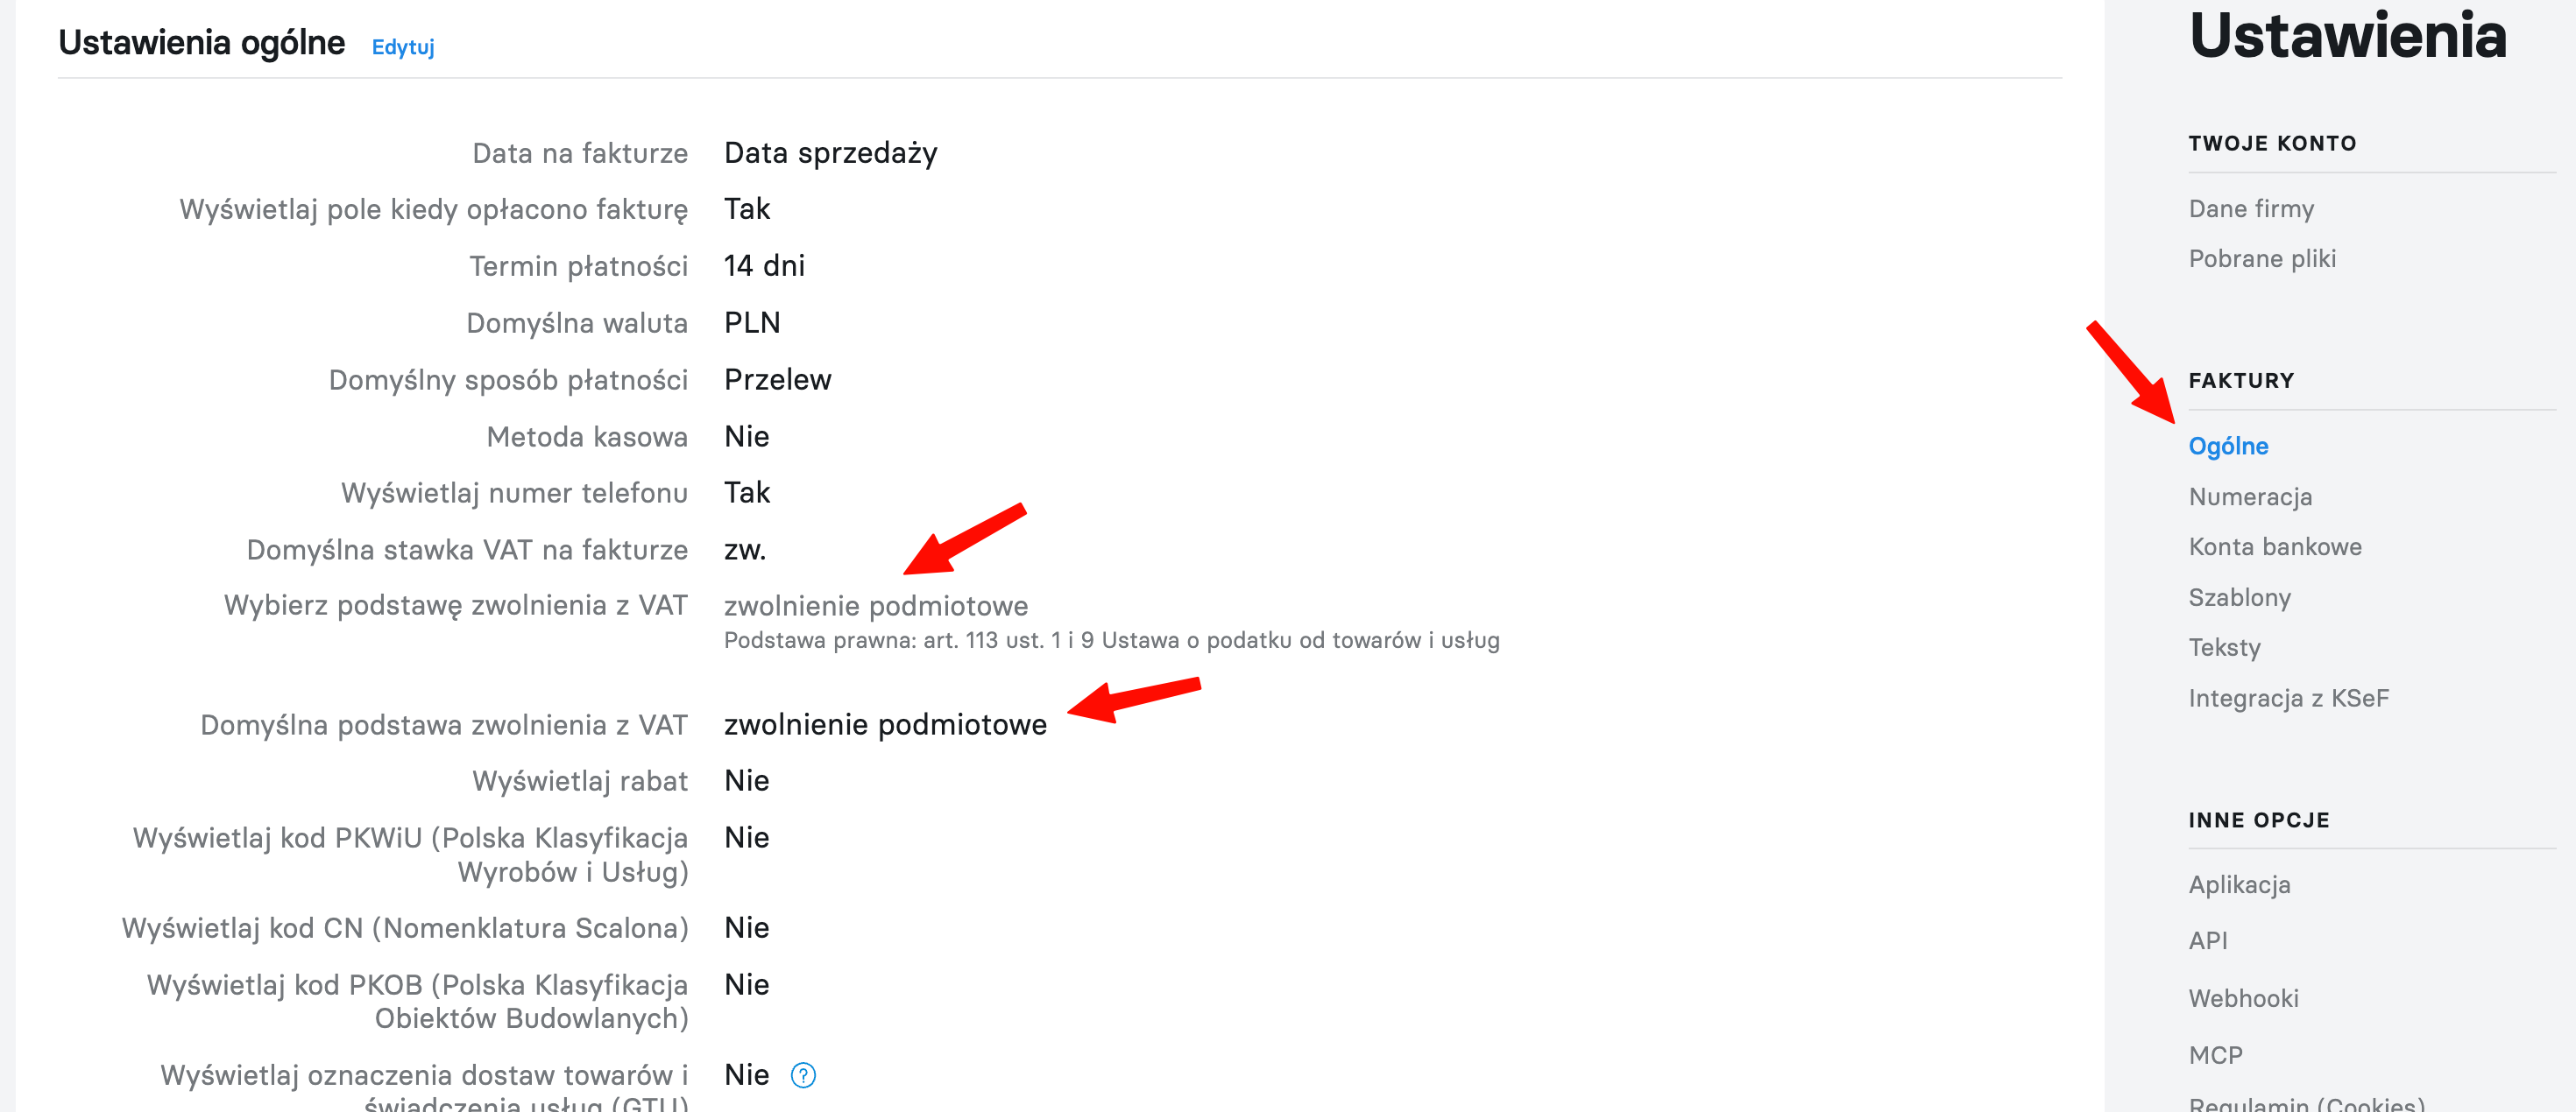Image resolution: width=2576 pixels, height=1112 pixels.
Task: Open the Szablony settings page
Action: tap(2239, 597)
